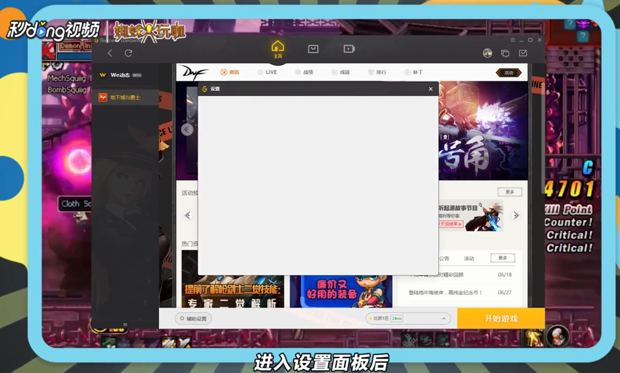The width and height of the screenshot is (620, 373).
Task: Click the next carousel arrow
Action: coord(516,215)
